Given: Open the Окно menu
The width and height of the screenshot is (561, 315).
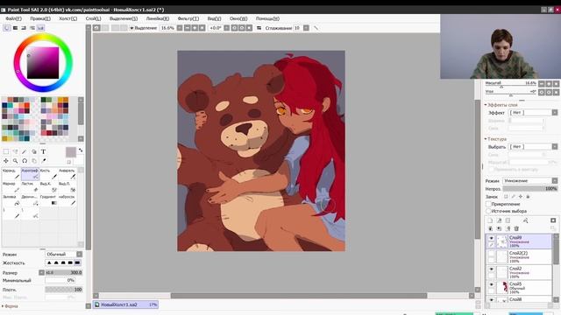Looking at the screenshot, I should 238,18.
